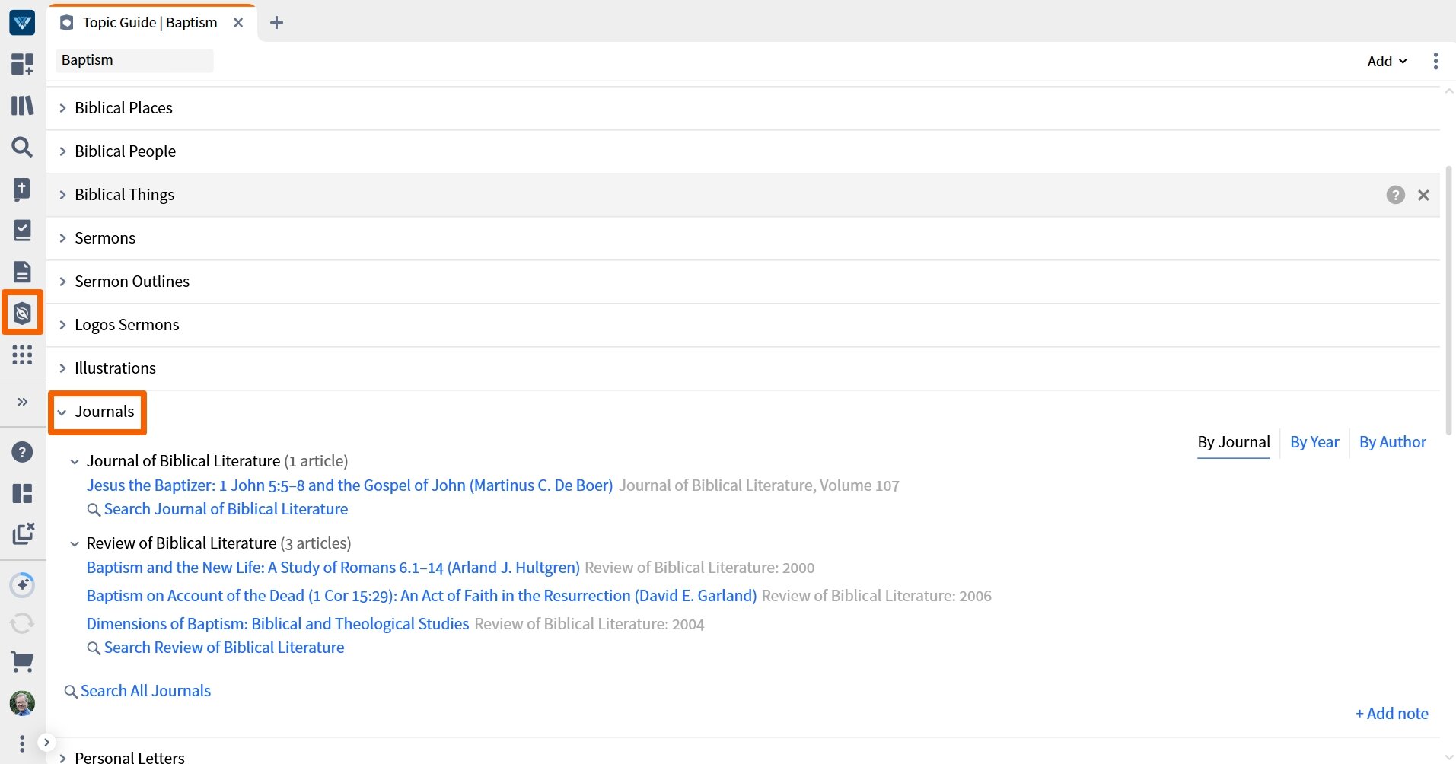This screenshot has height=764, width=1456.
Task: Switch to By Year view
Action: (1314, 442)
